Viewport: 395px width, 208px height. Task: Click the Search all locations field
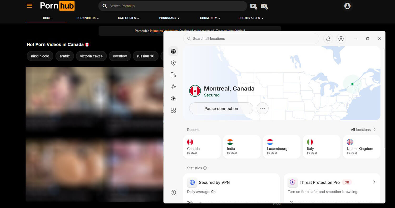(x=251, y=39)
